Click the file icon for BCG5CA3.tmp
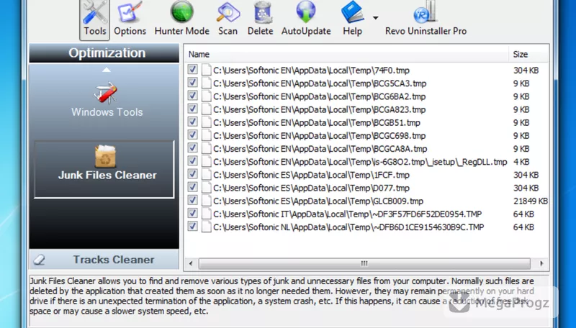Screen dimensions: 576x328 point(207,83)
